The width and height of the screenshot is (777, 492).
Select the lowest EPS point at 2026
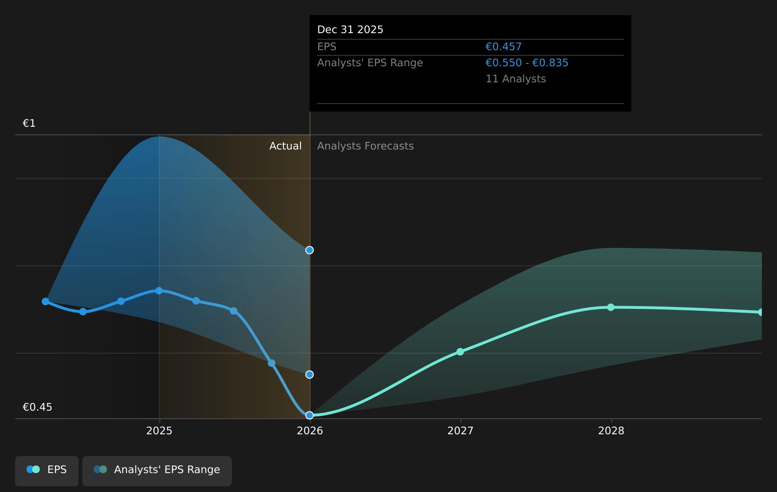point(309,415)
